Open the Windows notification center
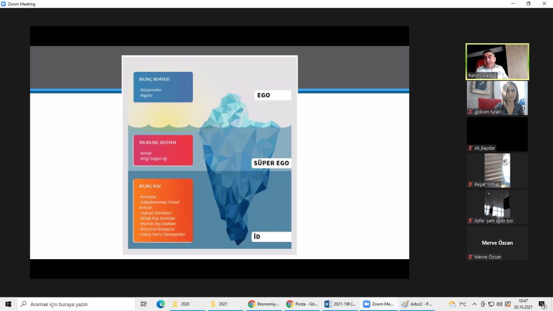 coord(542,304)
